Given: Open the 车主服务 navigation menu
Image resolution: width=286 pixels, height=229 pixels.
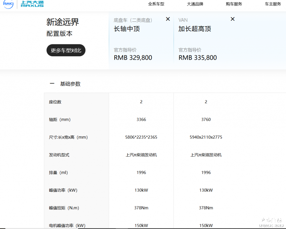Looking at the screenshot, I should [273, 4].
